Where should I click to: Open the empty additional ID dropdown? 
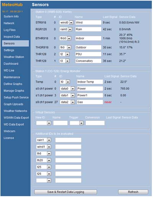tap(44, 181)
